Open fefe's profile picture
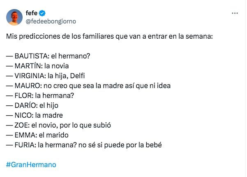 point(15,17)
